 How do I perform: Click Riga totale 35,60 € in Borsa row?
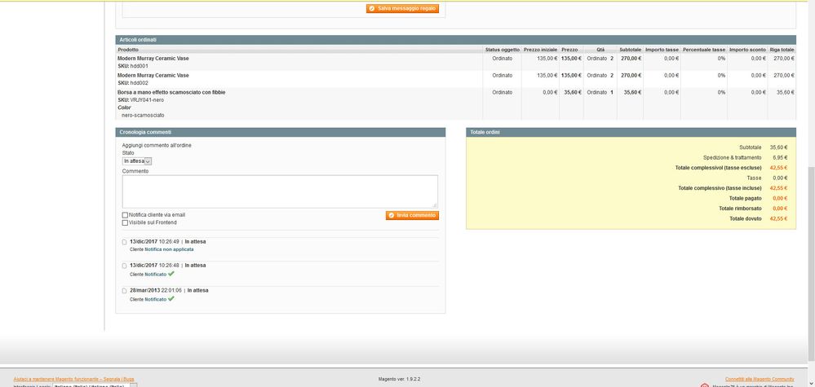[786, 92]
